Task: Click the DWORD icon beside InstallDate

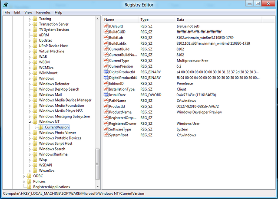Action: pos(106,95)
